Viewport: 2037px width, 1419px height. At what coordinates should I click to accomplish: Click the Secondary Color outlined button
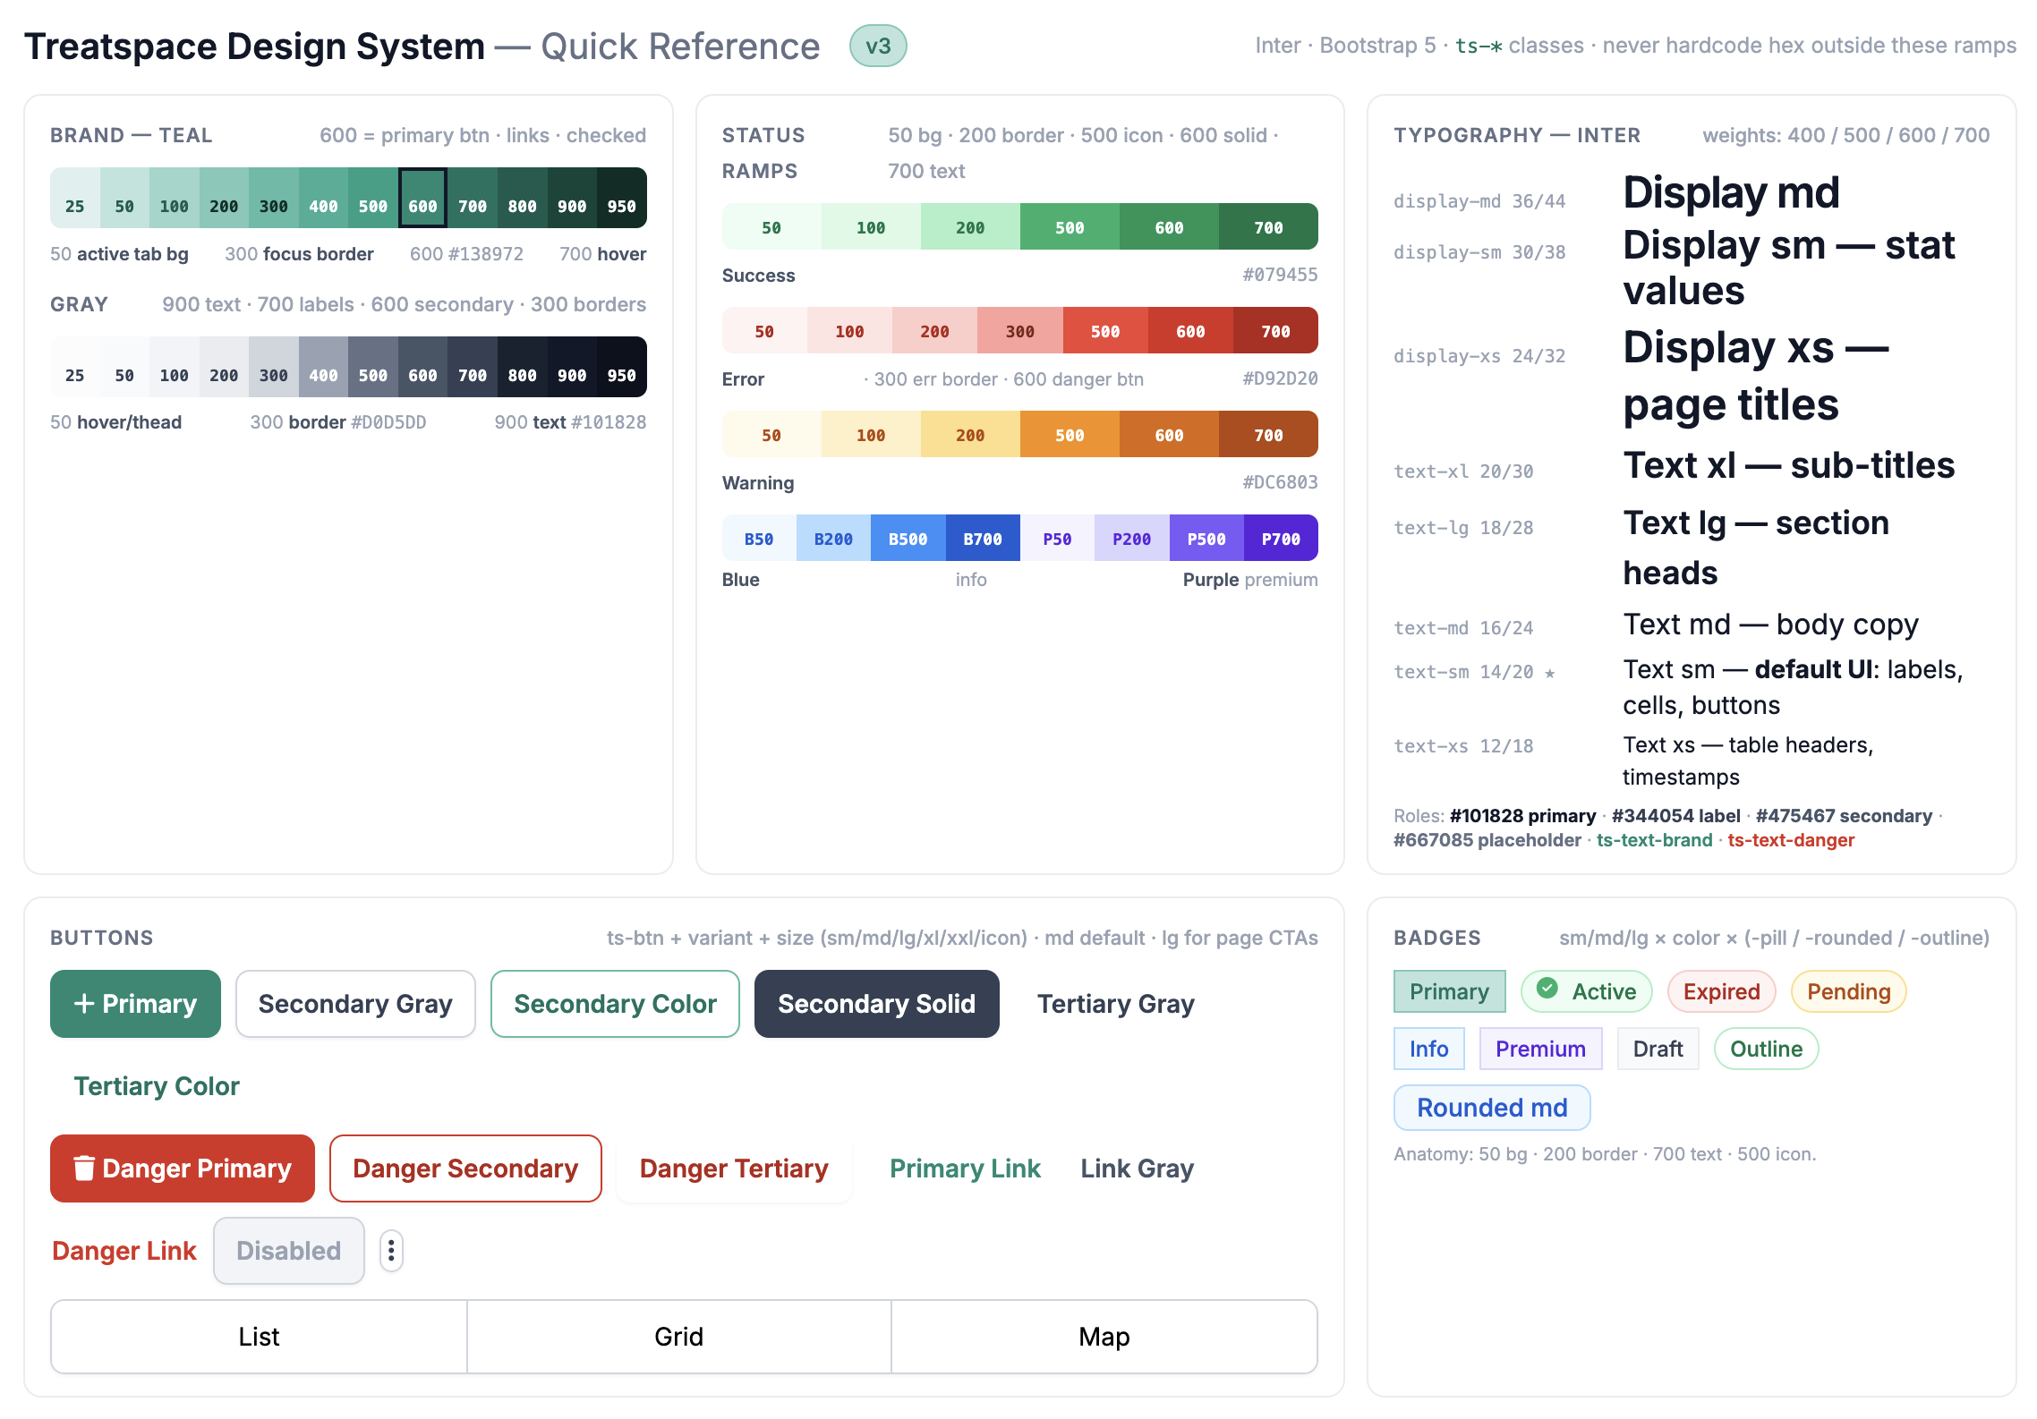click(x=615, y=1004)
